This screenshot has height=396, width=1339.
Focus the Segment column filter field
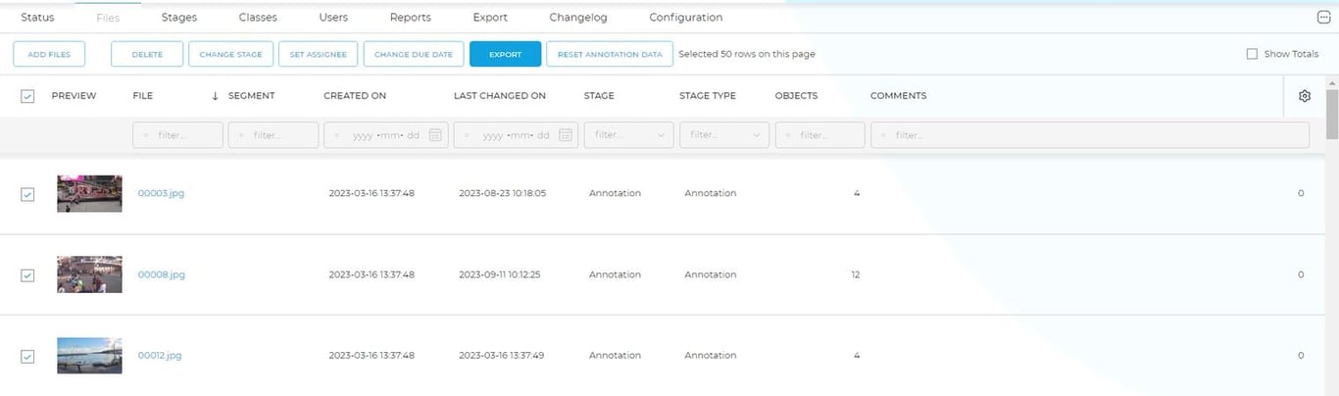click(x=273, y=135)
